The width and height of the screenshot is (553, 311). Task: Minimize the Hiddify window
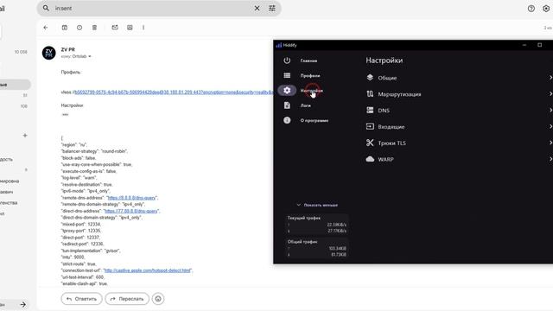tap(524, 45)
